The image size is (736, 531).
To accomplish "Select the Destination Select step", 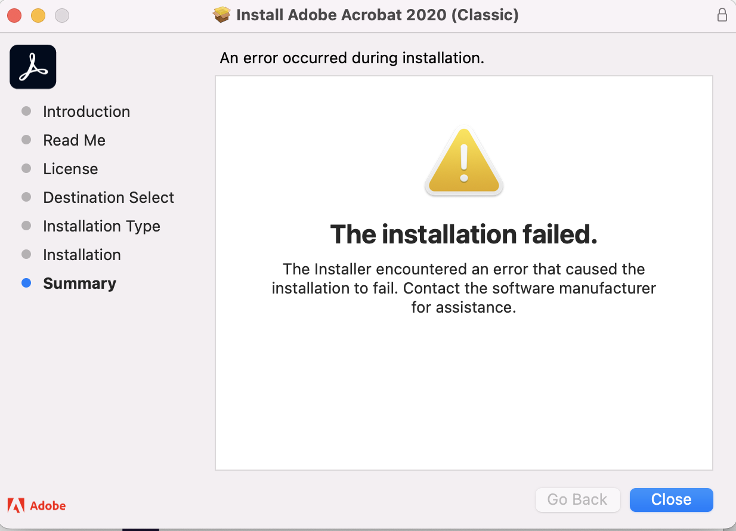I will (x=109, y=197).
